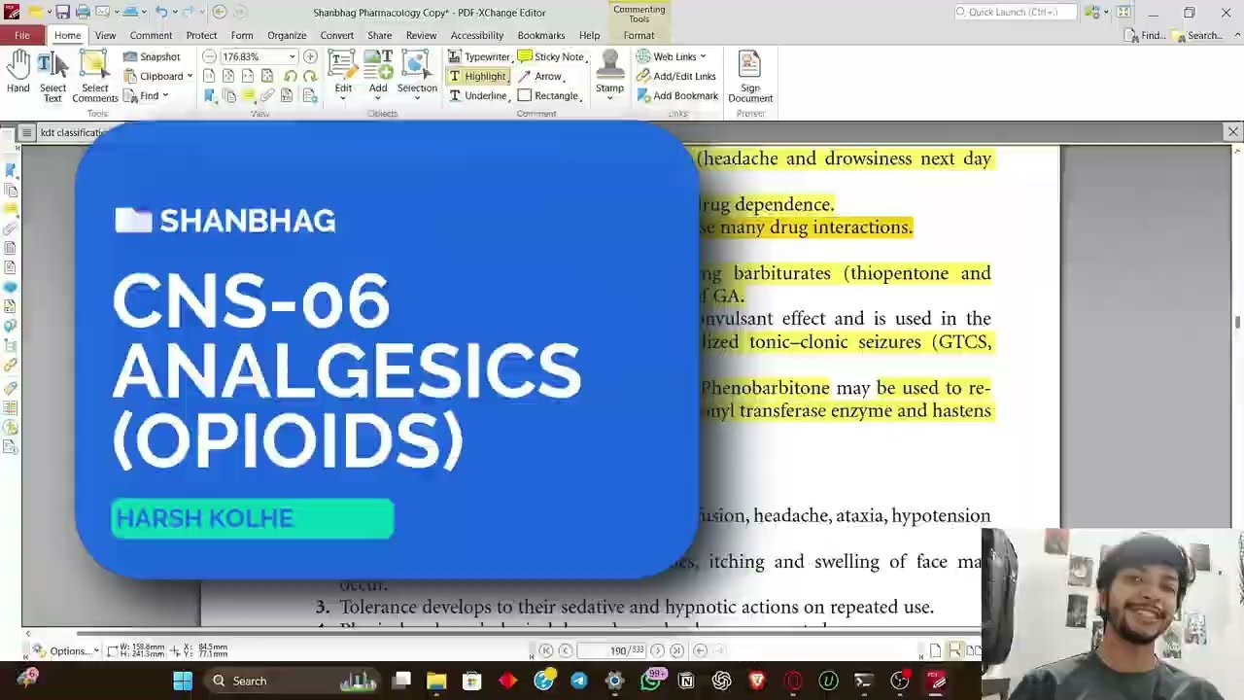The width and height of the screenshot is (1244, 700).
Task: Open the Accessibility ribbon tab
Action: pos(477,35)
